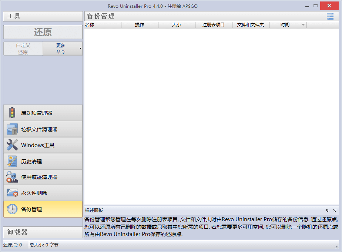Image resolution: width=342 pixels, height=252 pixels.
Task: Click the 描述面板 panel title
Action: coord(94,210)
